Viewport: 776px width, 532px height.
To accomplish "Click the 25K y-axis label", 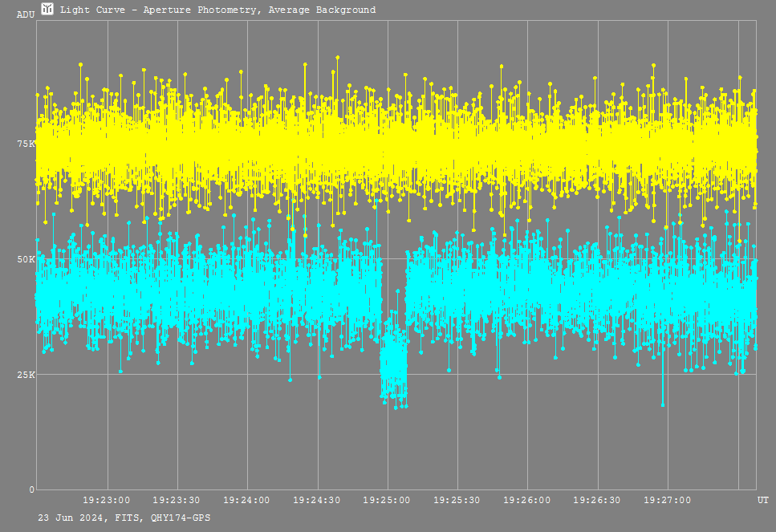I will pos(26,375).
